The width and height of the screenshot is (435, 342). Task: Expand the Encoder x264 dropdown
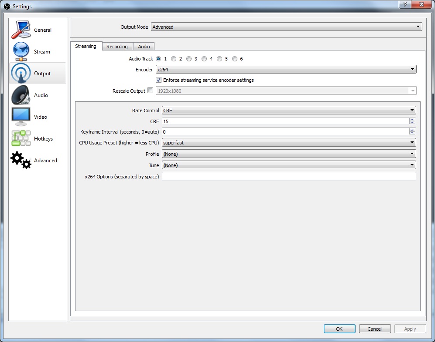[x=286, y=70]
